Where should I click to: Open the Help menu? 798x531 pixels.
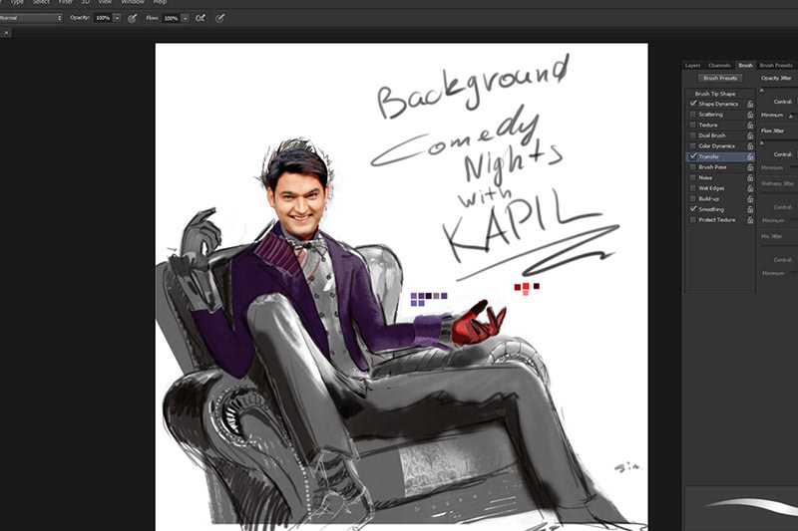pos(160,2)
